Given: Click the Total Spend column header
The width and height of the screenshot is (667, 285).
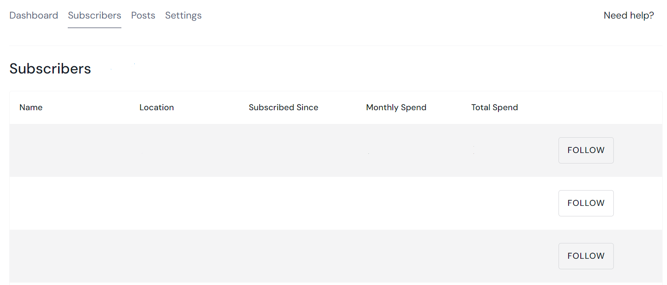Looking at the screenshot, I should [494, 107].
